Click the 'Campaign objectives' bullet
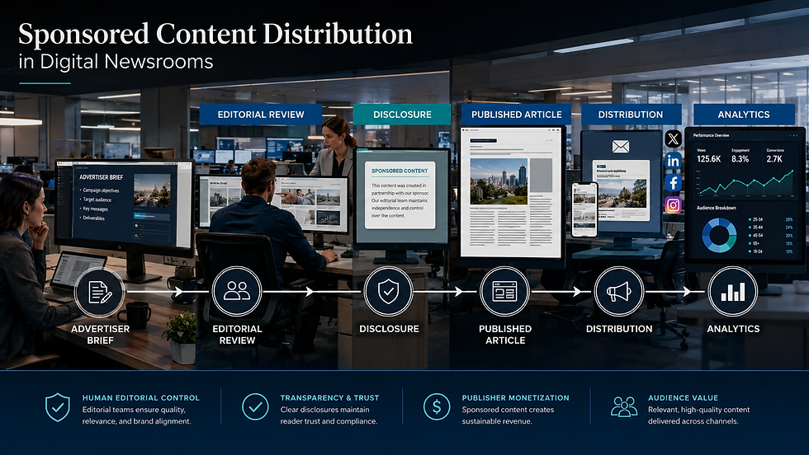 (x=100, y=190)
